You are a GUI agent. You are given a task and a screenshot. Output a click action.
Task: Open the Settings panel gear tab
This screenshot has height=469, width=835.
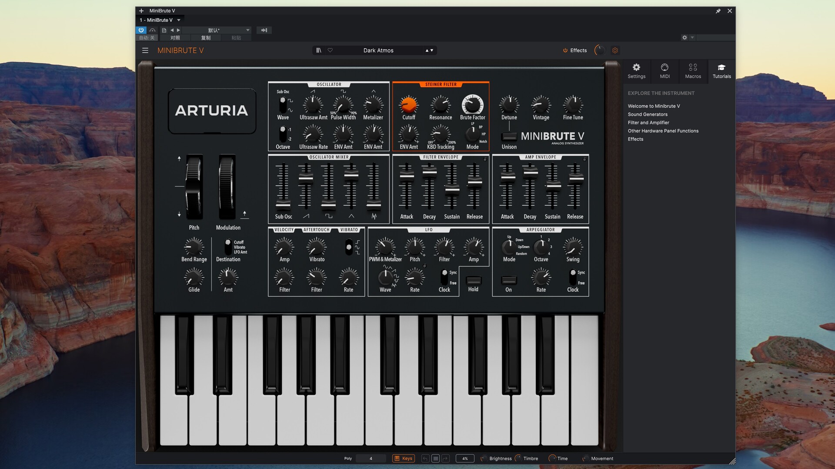tap(636, 71)
